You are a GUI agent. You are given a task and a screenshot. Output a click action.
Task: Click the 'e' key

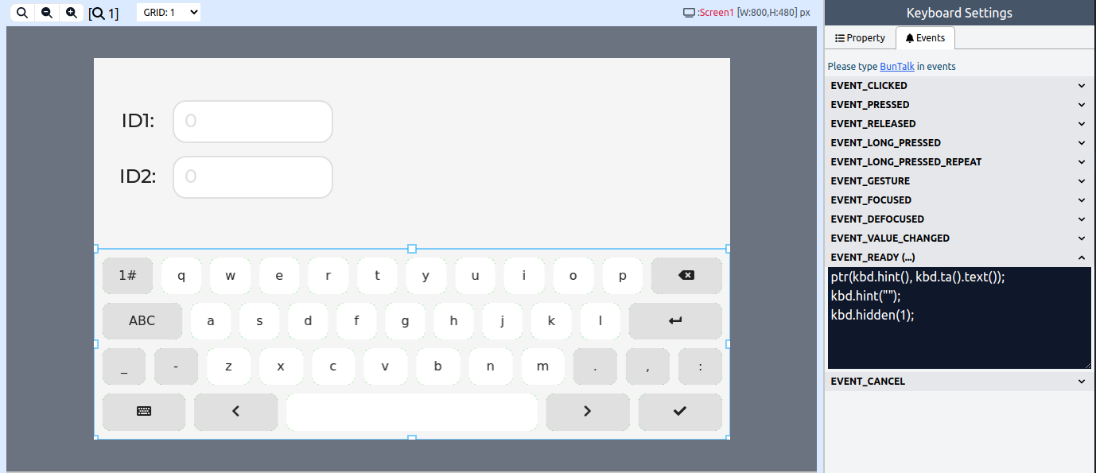pyautogui.click(x=279, y=276)
